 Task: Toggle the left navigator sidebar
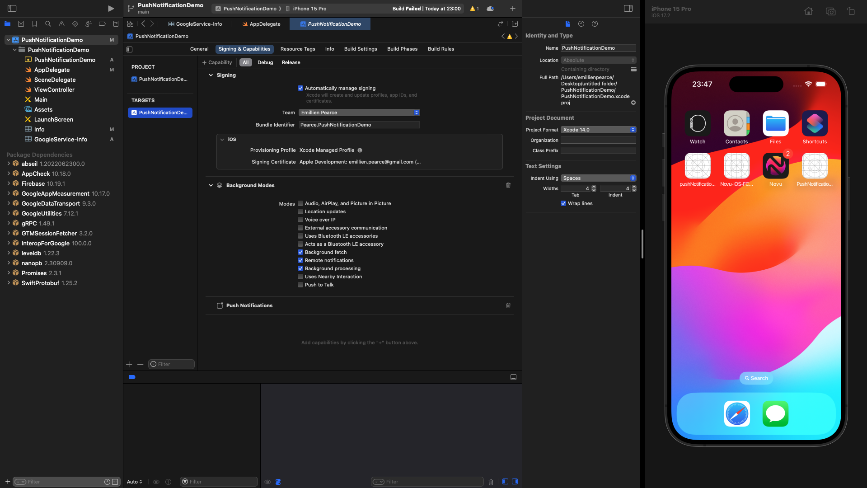[12, 9]
